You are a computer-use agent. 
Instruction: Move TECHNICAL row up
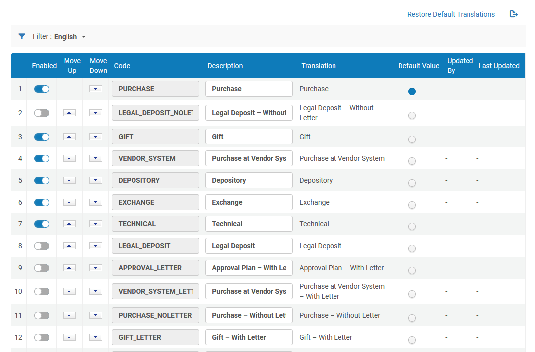point(69,224)
